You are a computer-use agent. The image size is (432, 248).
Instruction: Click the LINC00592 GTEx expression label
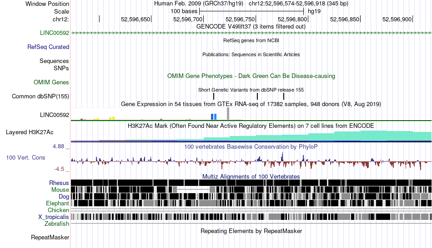click(x=55, y=115)
